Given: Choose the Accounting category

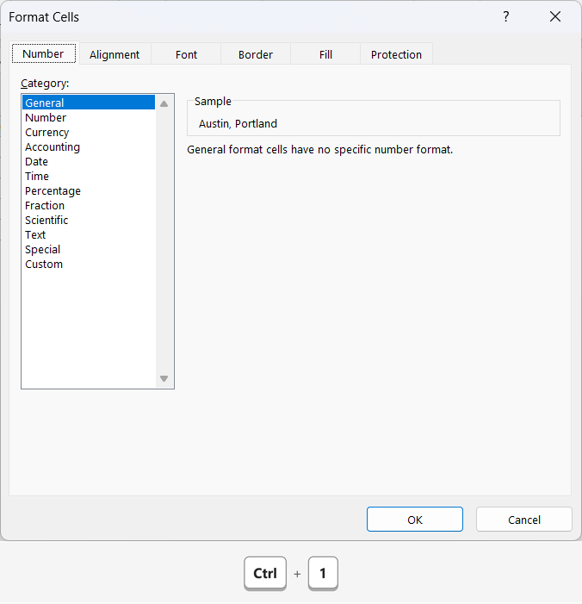Looking at the screenshot, I should point(89,146).
